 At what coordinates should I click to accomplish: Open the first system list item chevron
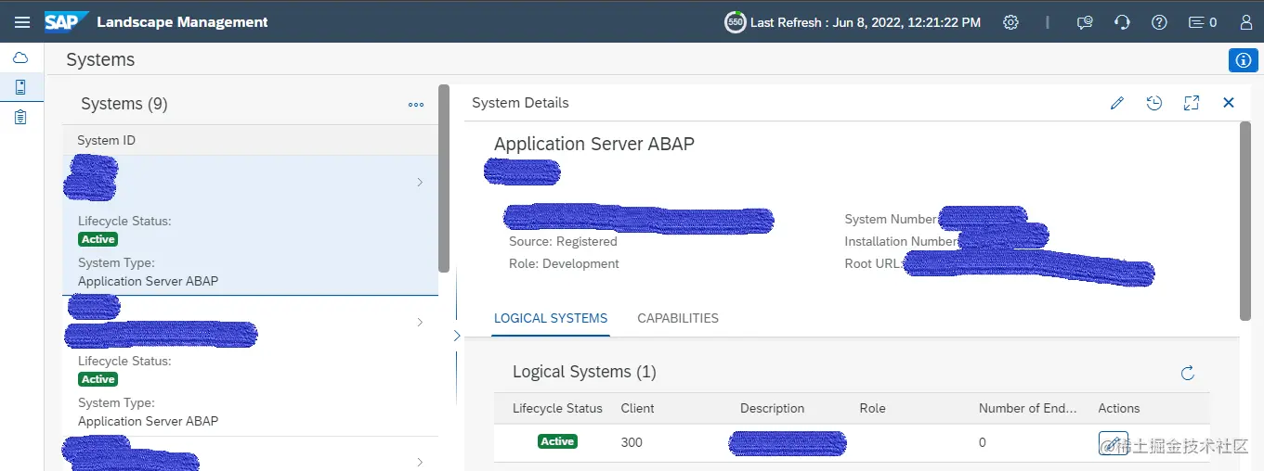[420, 182]
